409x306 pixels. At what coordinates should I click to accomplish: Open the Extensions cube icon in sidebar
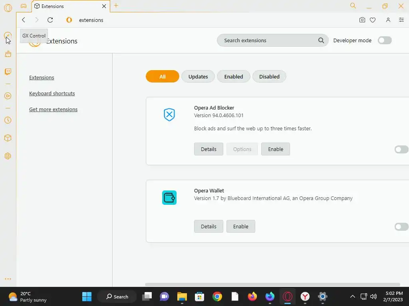click(8, 138)
